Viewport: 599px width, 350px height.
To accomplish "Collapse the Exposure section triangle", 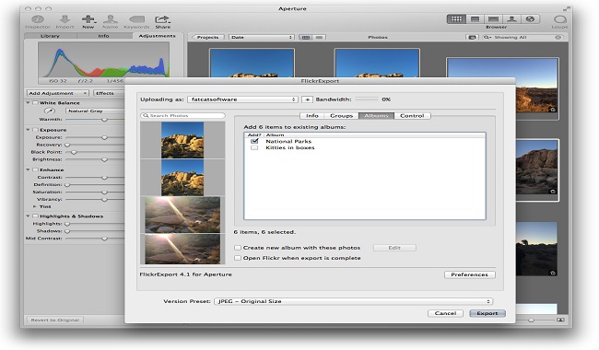I will click(28, 130).
